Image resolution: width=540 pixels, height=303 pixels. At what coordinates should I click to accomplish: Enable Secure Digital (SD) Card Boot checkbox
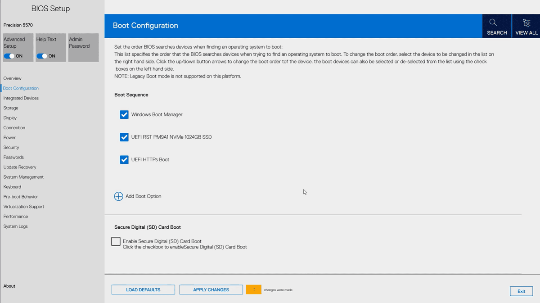116,242
